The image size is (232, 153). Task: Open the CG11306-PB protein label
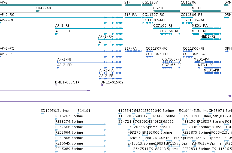point(194,49)
